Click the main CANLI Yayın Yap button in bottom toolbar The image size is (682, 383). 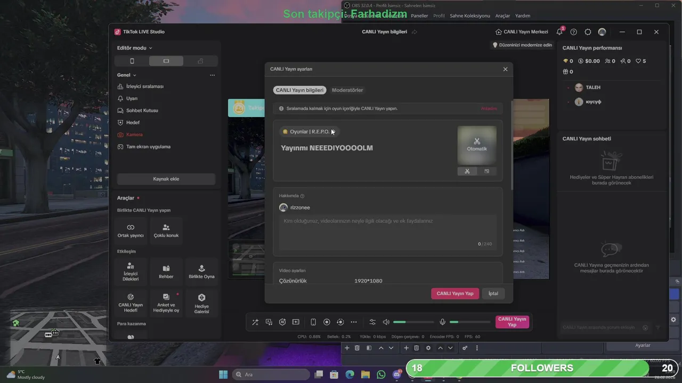(x=512, y=322)
